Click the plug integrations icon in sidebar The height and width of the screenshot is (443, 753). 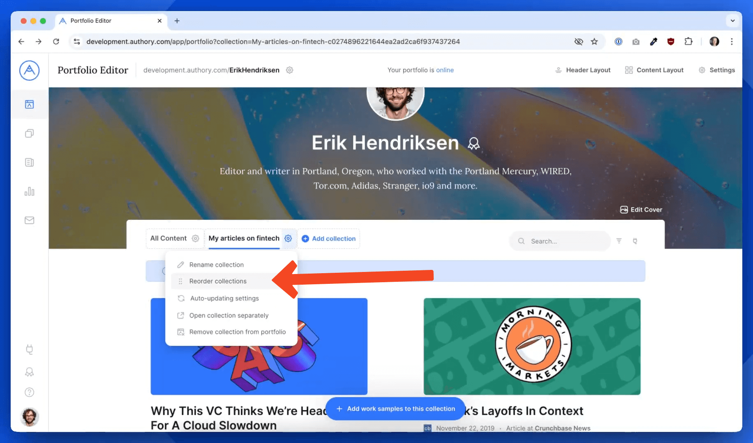click(x=29, y=349)
